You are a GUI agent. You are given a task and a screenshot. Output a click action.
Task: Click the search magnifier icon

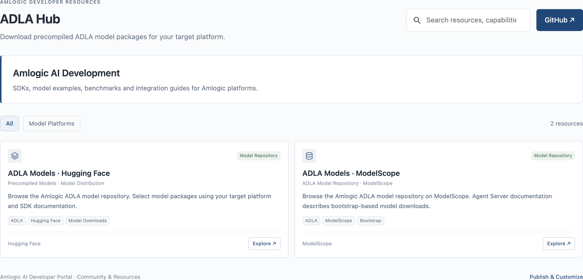[x=417, y=20]
